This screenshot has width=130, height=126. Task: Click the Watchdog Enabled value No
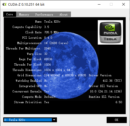tap(46, 81)
